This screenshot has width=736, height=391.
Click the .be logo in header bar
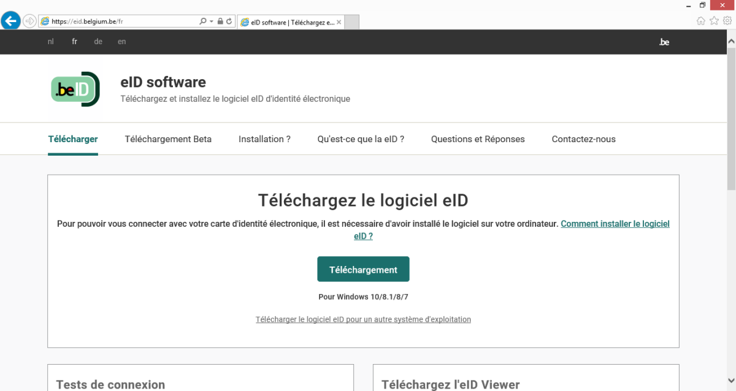[664, 42]
